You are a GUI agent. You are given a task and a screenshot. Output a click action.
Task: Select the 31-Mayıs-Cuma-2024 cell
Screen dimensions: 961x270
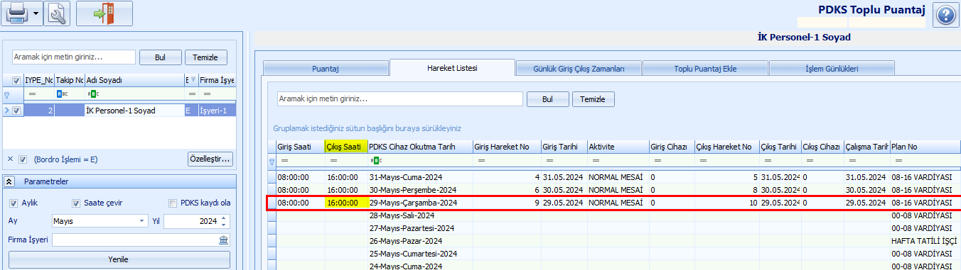click(x=420, y=177)
